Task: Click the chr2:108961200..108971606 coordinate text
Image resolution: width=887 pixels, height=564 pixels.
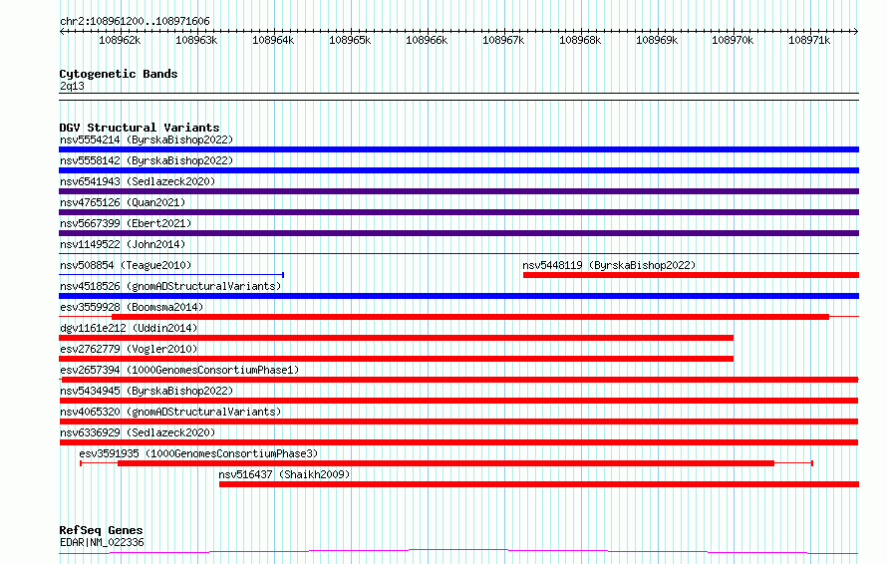Action: [x=135, y=21]
